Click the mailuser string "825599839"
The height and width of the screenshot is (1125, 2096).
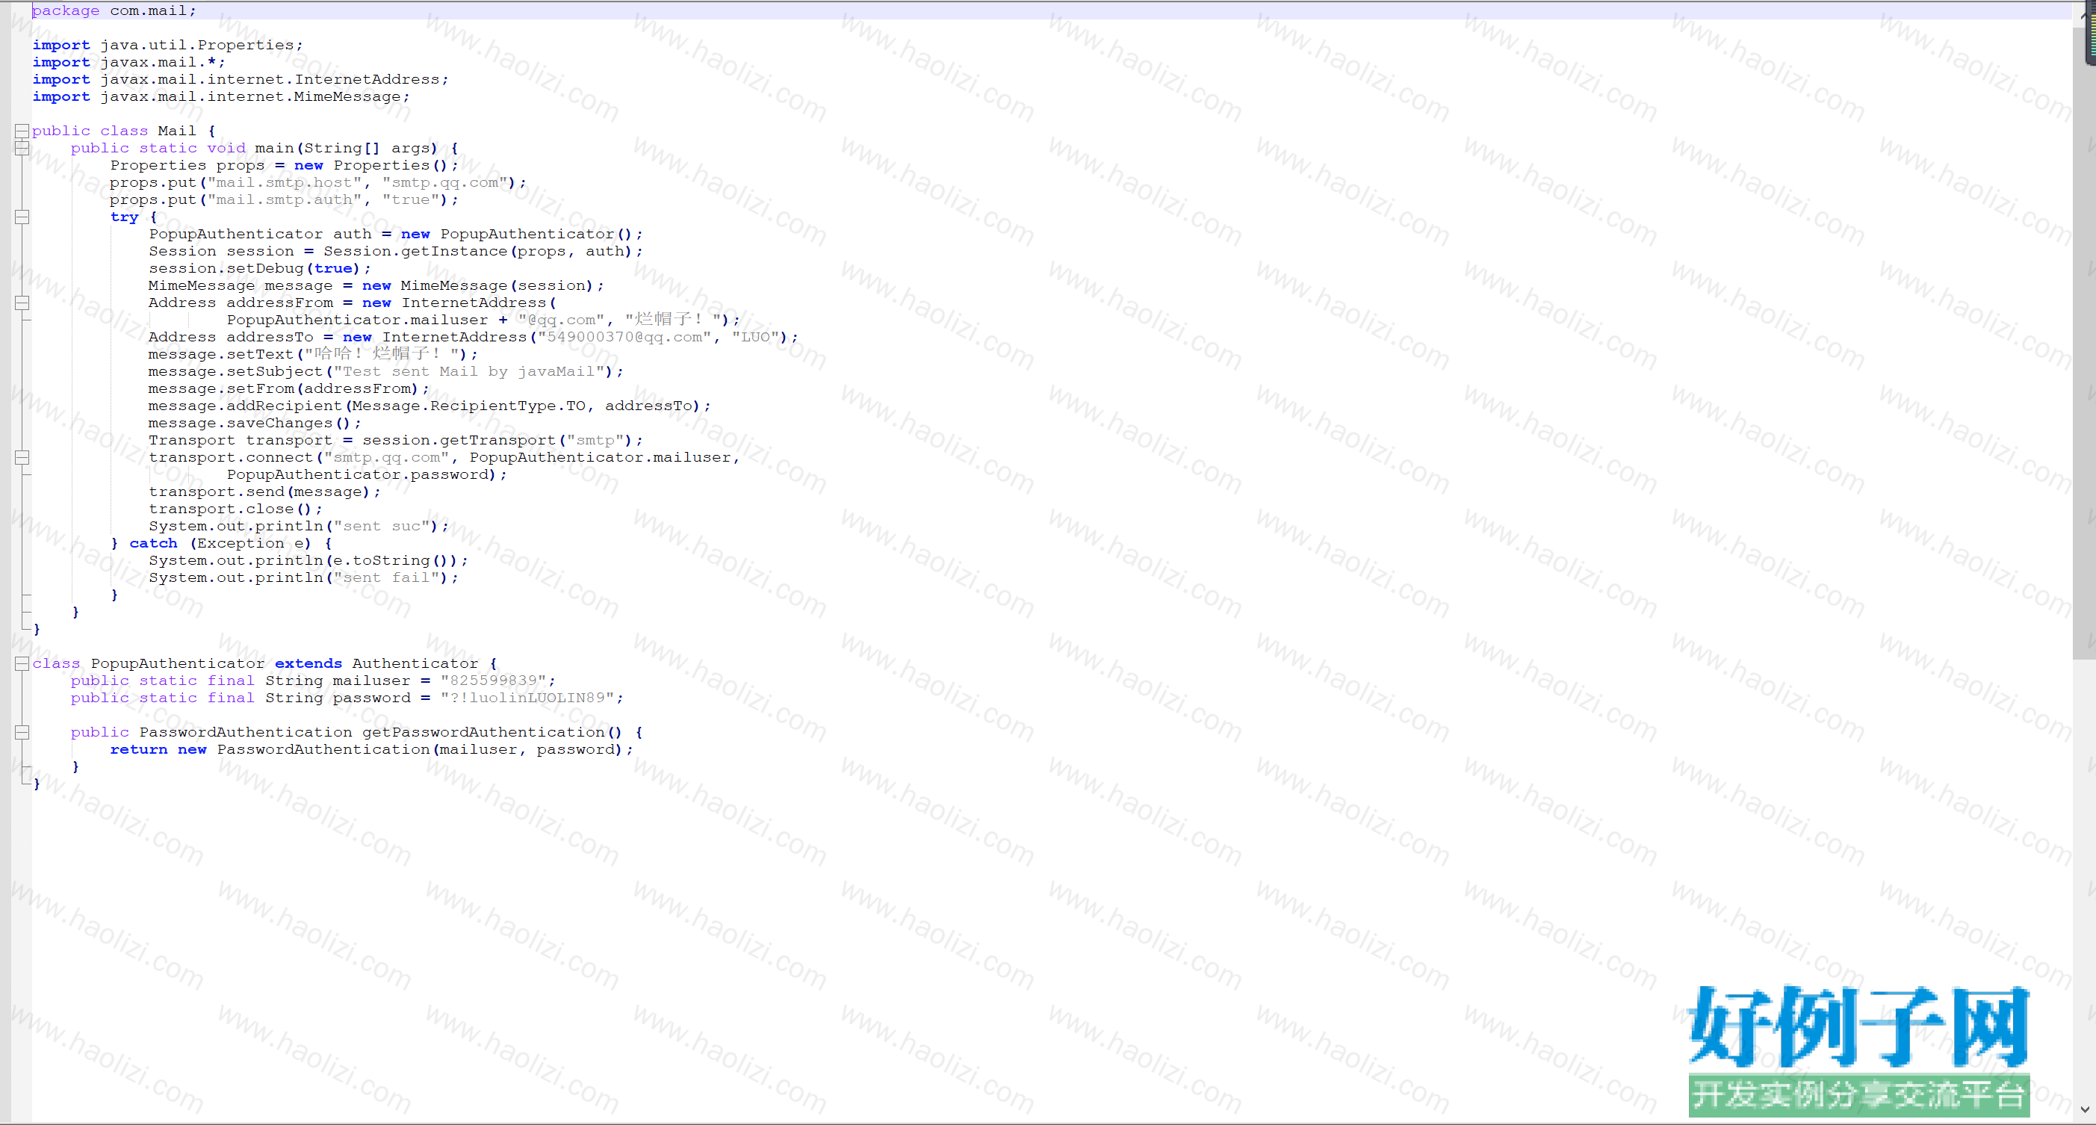click(493, 681)
